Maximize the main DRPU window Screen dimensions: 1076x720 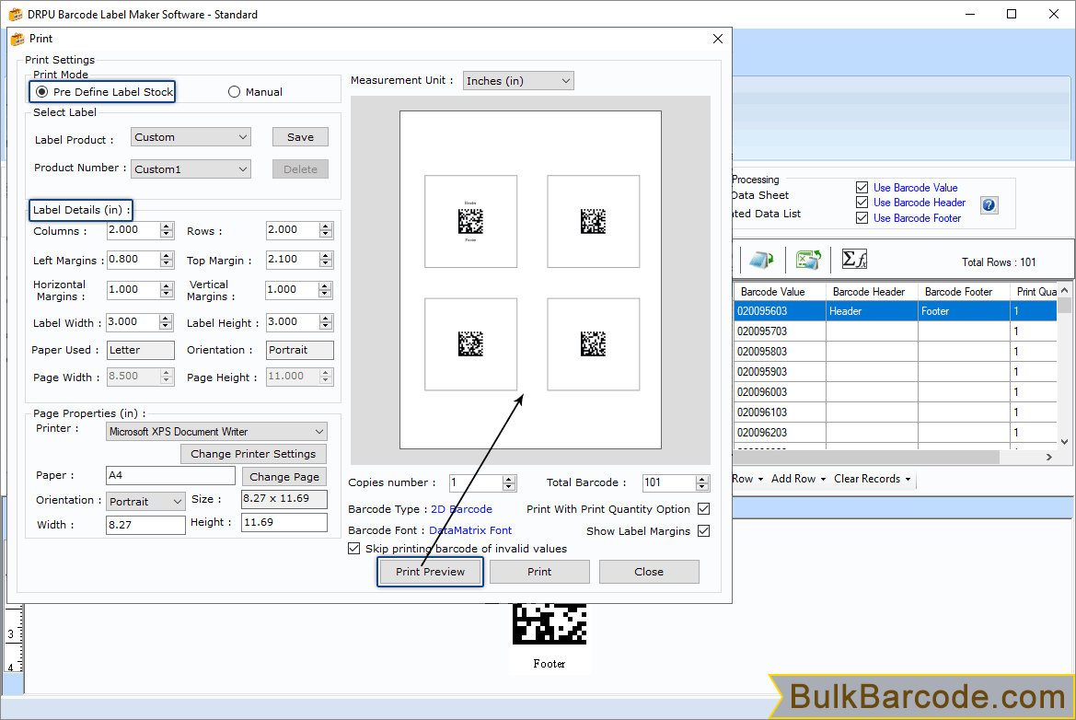1012,14
